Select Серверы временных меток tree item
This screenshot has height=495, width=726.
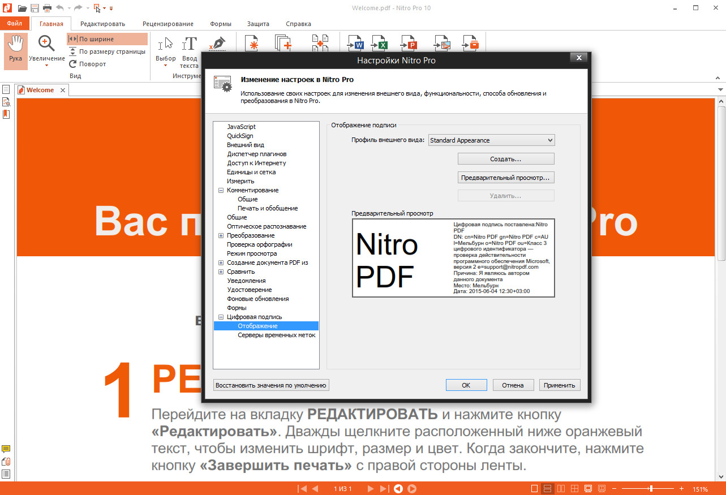(277, 335)
